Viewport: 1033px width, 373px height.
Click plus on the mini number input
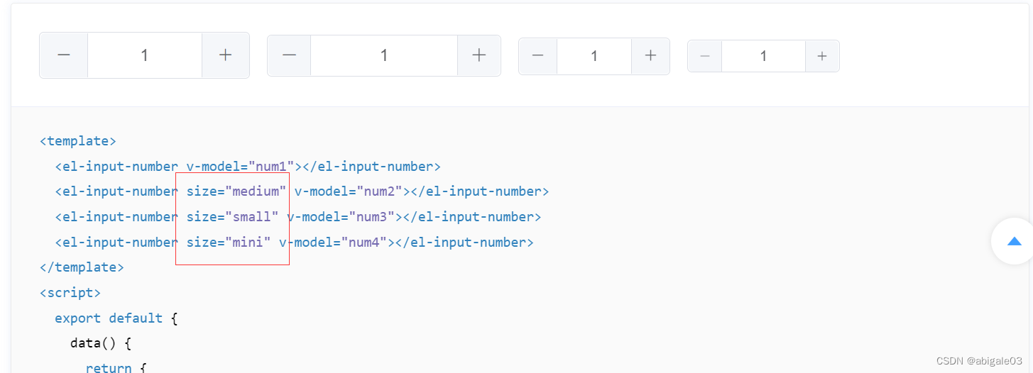[x=822, y=56]
